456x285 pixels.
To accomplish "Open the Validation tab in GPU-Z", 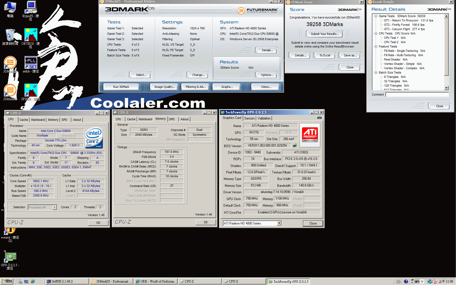I will tap(264, 118).
